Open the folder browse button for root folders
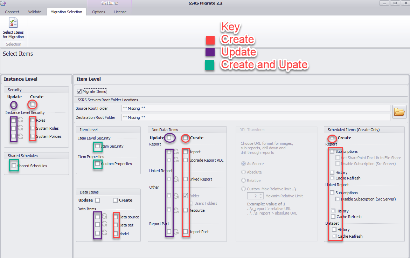This screenshot has width=410, height=258. [x=399, y=112]
